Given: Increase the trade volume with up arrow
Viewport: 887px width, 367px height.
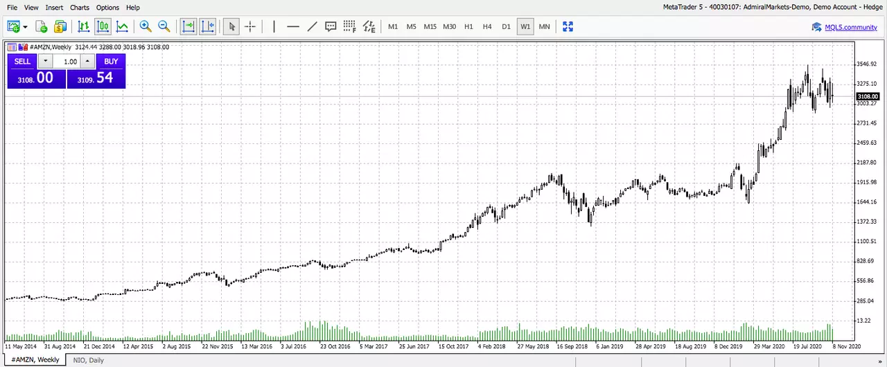Looking at the screenshot, I should [x=87, y=61].
